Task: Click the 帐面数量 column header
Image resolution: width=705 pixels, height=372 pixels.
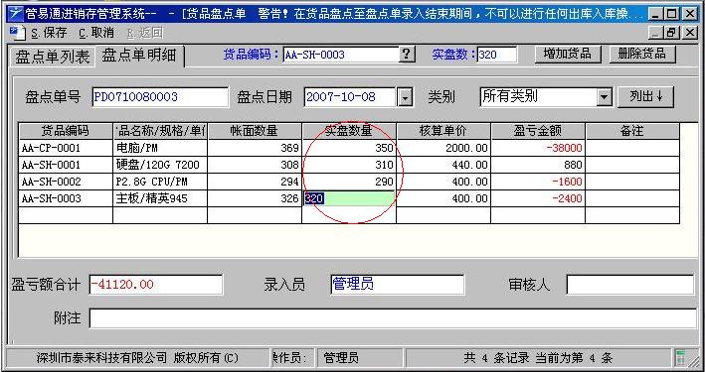Action: point(255,131)
